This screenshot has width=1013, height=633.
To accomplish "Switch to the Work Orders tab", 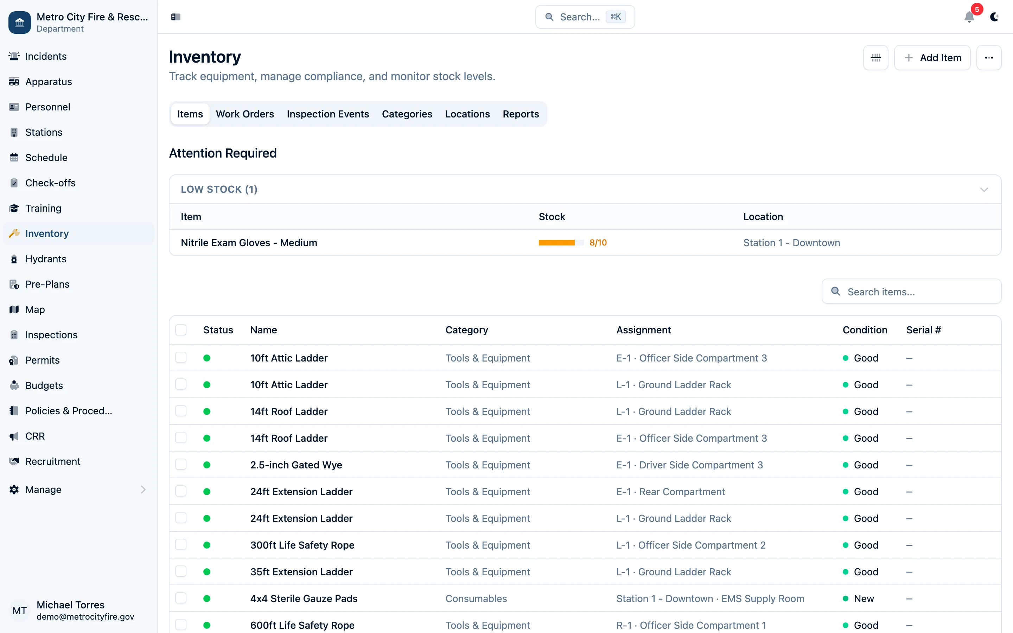I will 244,114.
